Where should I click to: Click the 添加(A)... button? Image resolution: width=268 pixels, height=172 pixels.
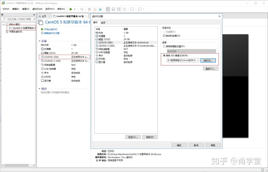[133, 137]
